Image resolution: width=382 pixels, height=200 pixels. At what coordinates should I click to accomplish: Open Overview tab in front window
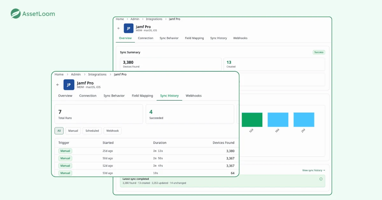click(65, 96)
